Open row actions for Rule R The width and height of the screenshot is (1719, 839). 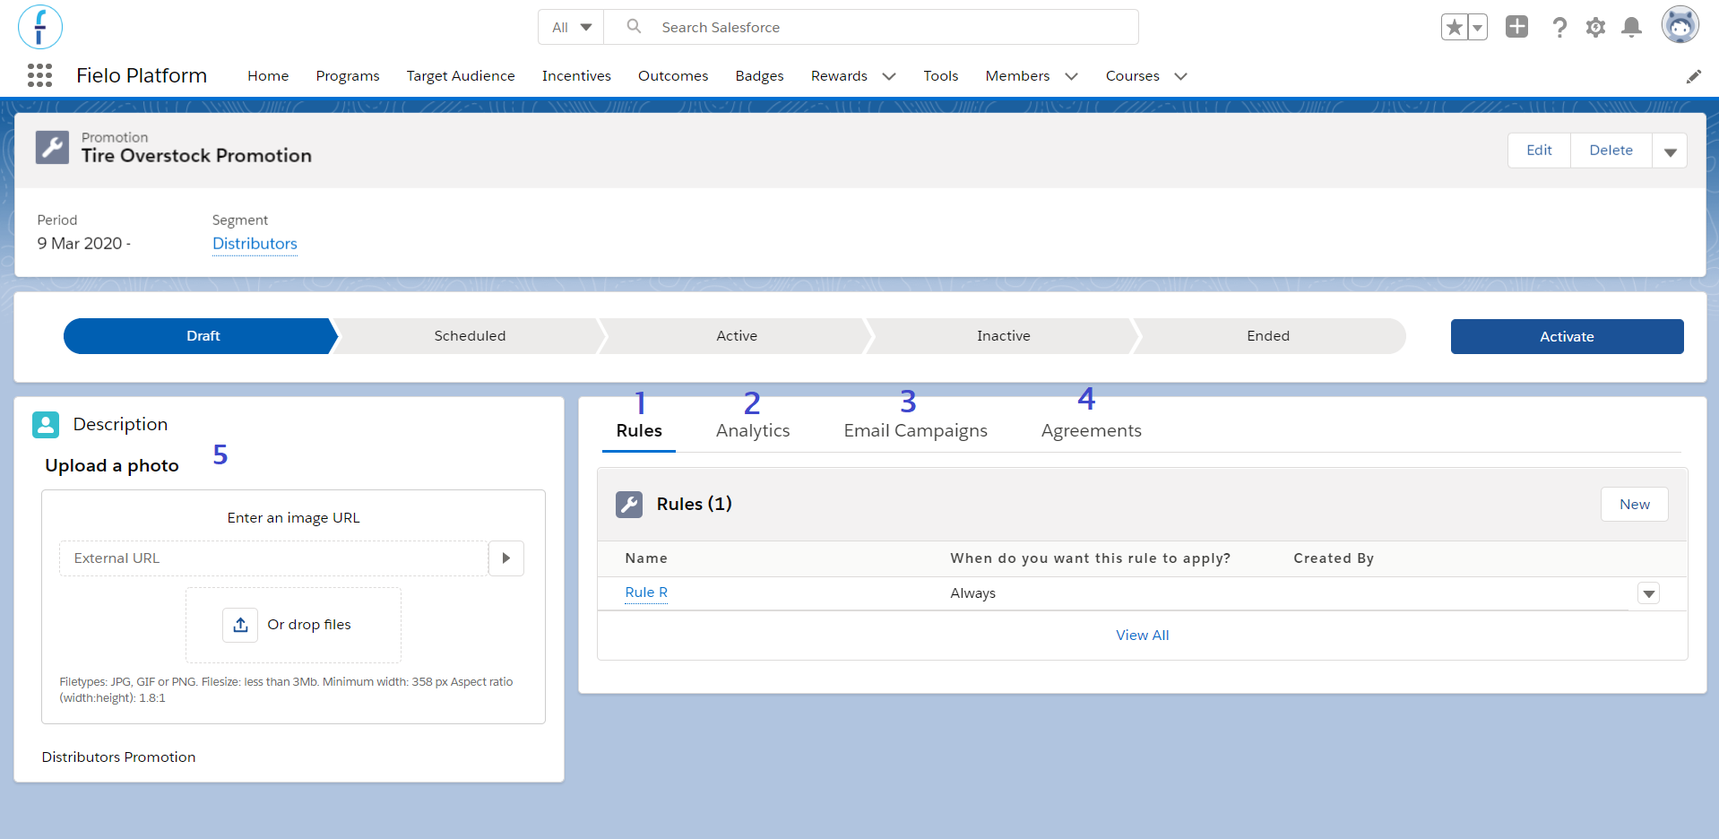pyautogui.click(x=1649, y=593)
